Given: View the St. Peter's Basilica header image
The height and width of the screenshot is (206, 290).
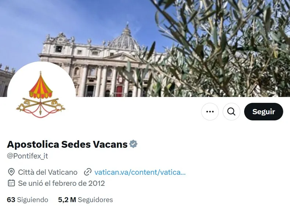Looking at the screenshot, I should coord(145,48).
